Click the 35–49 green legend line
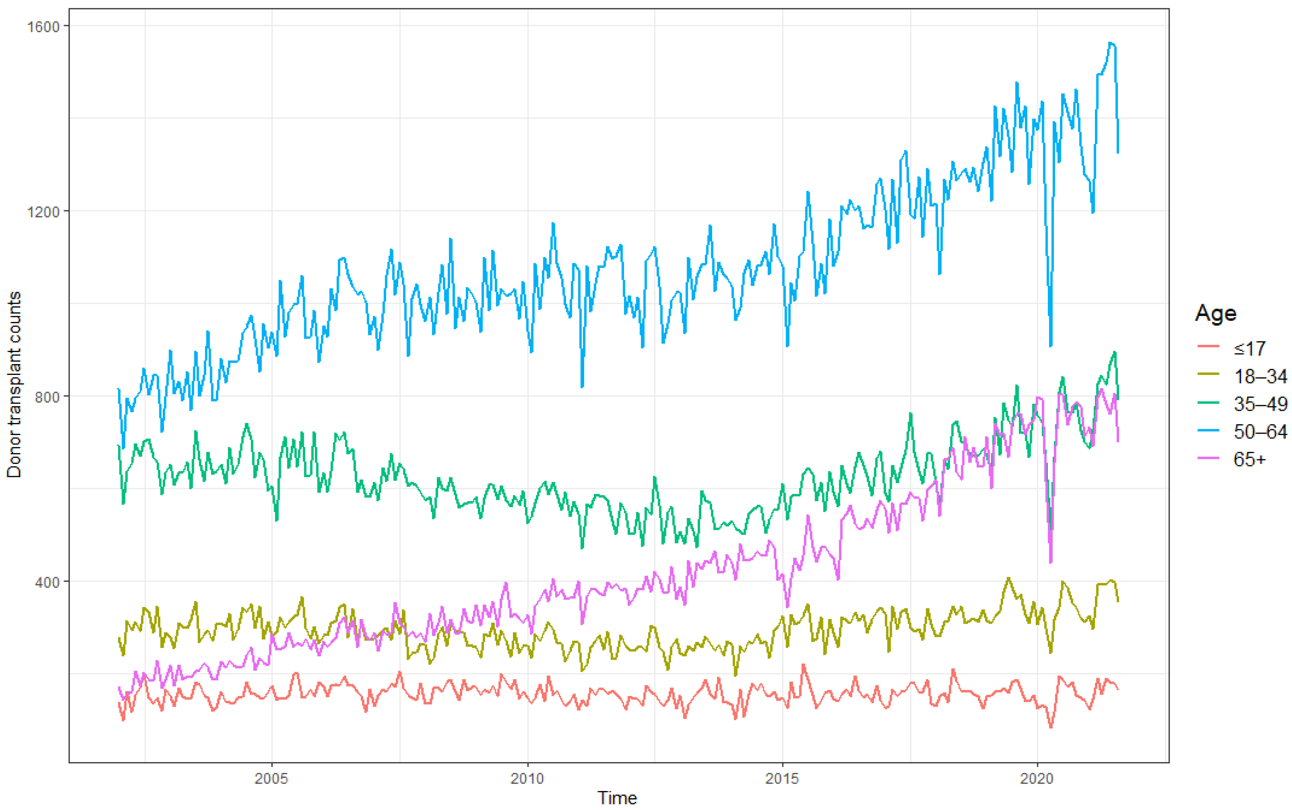 point(1208,402)
